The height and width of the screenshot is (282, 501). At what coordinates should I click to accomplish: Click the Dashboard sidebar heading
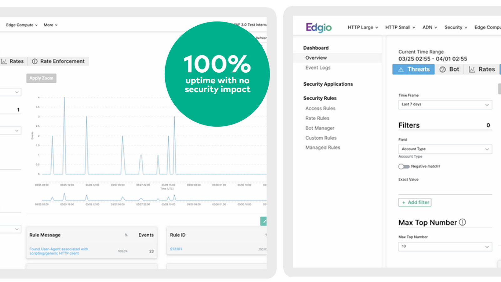(x=316, y=48)
